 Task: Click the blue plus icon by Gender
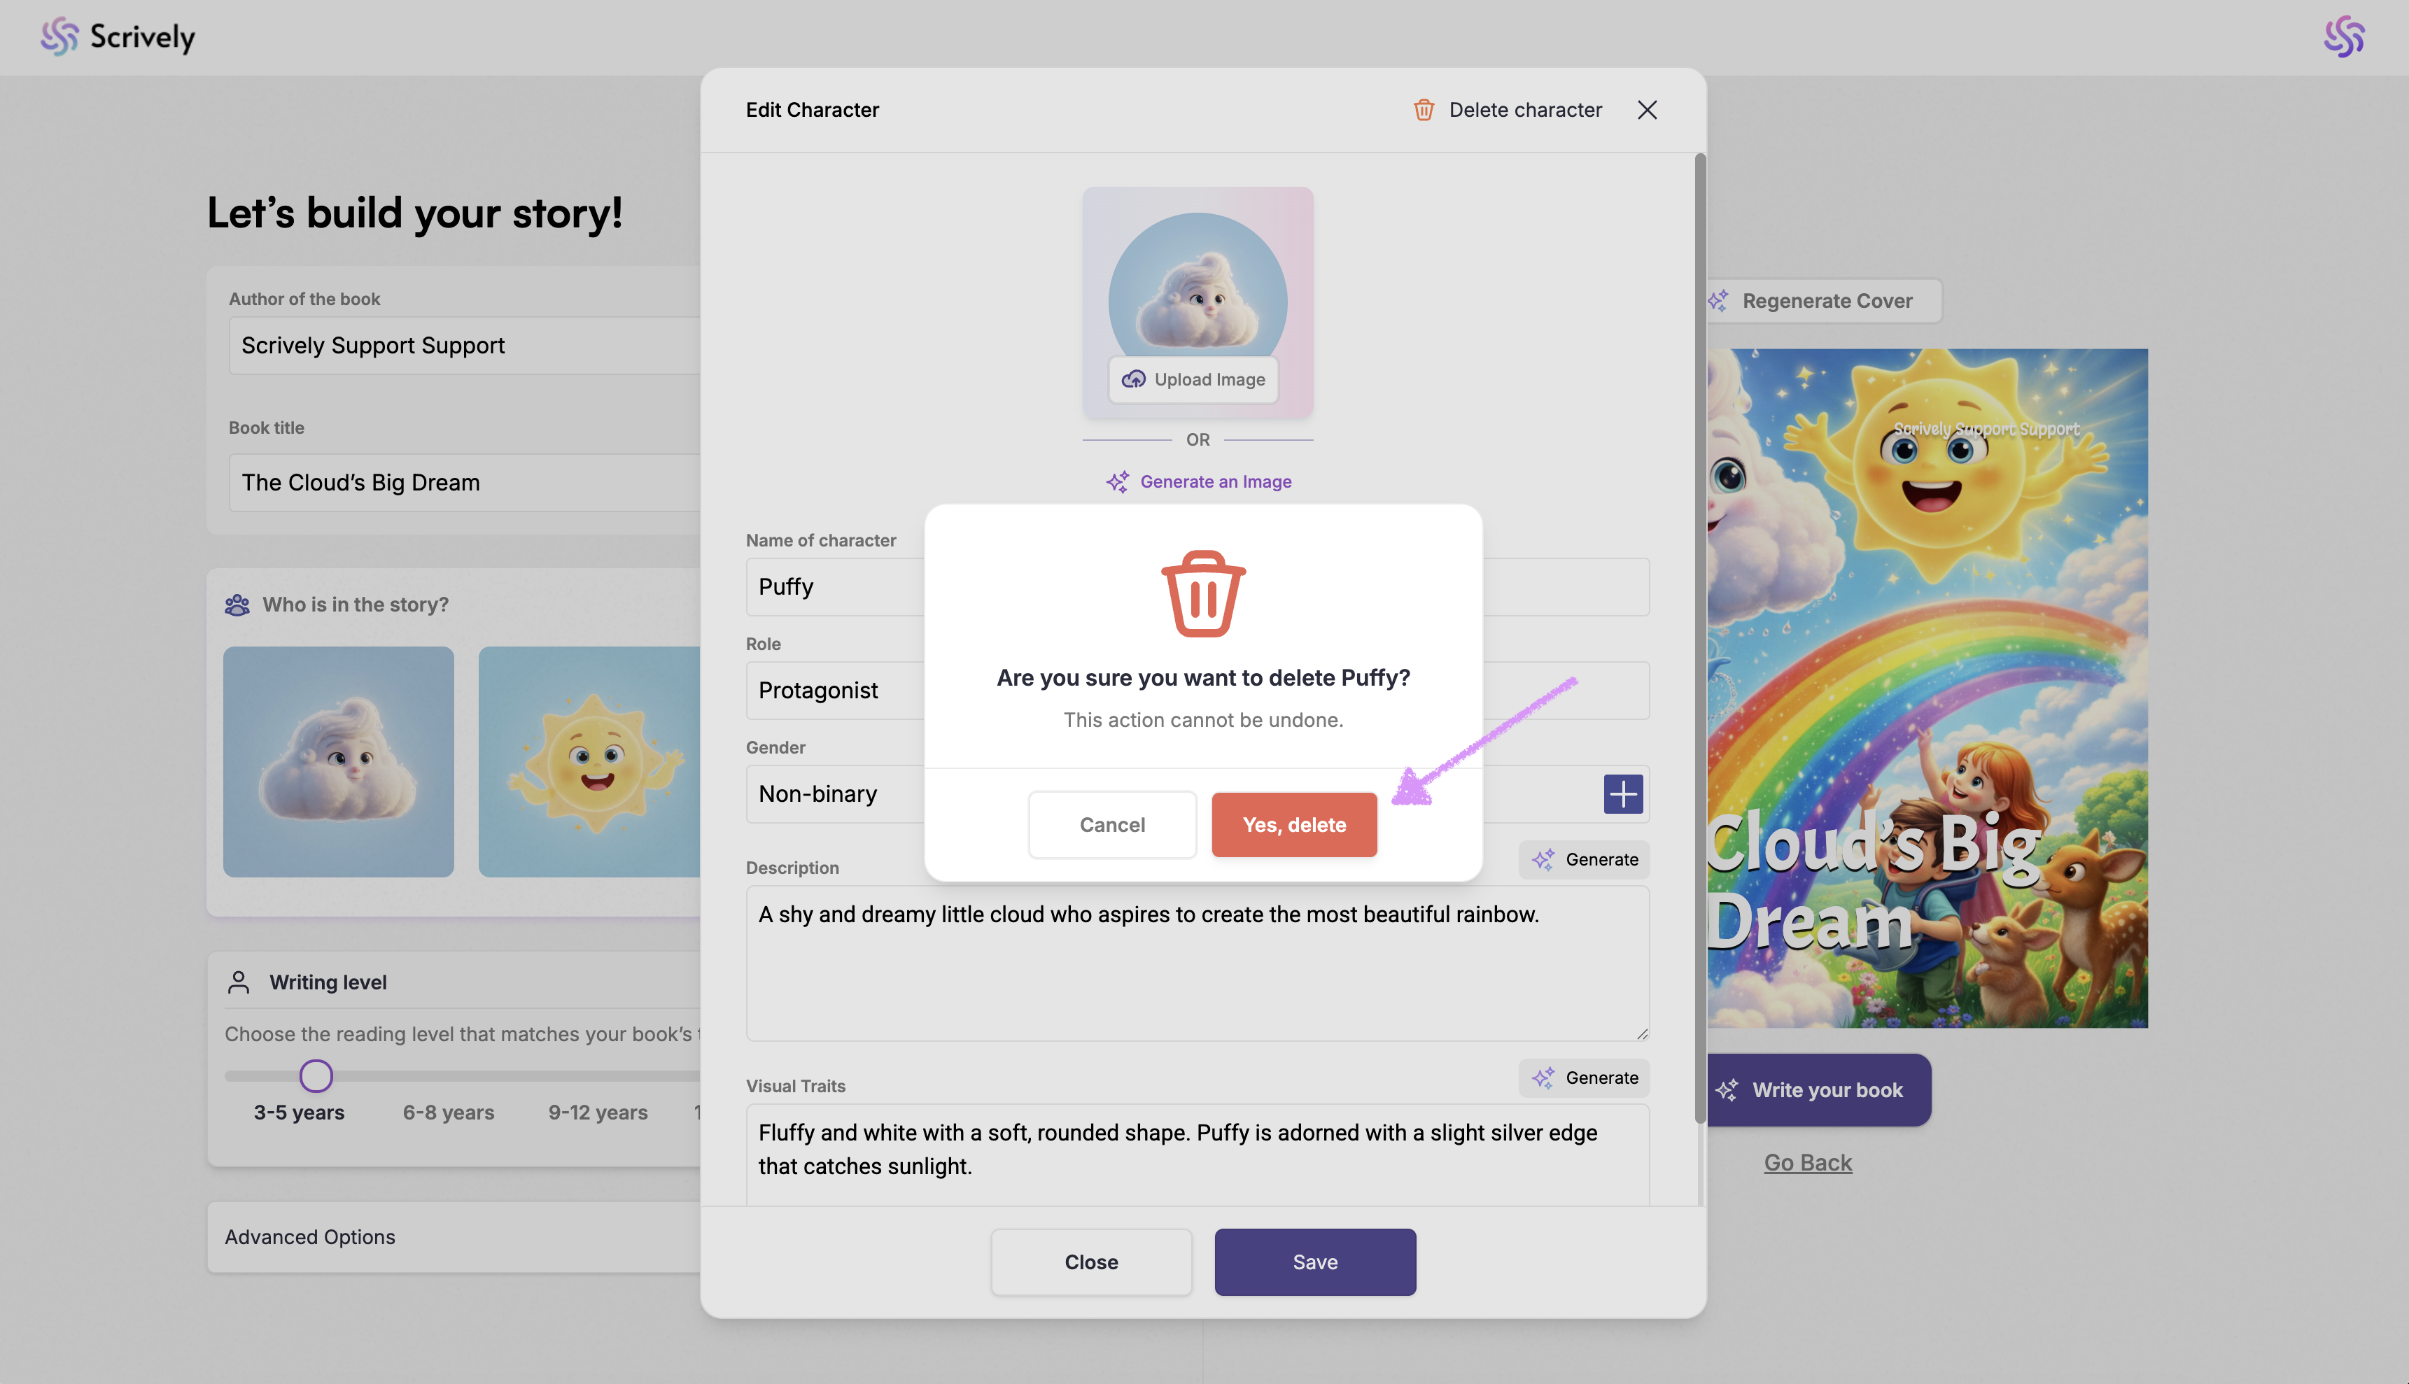(1623, 793)
